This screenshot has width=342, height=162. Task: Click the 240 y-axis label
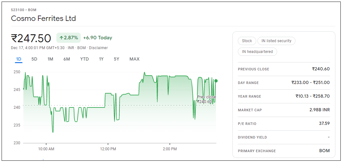(x=17, y=107)
